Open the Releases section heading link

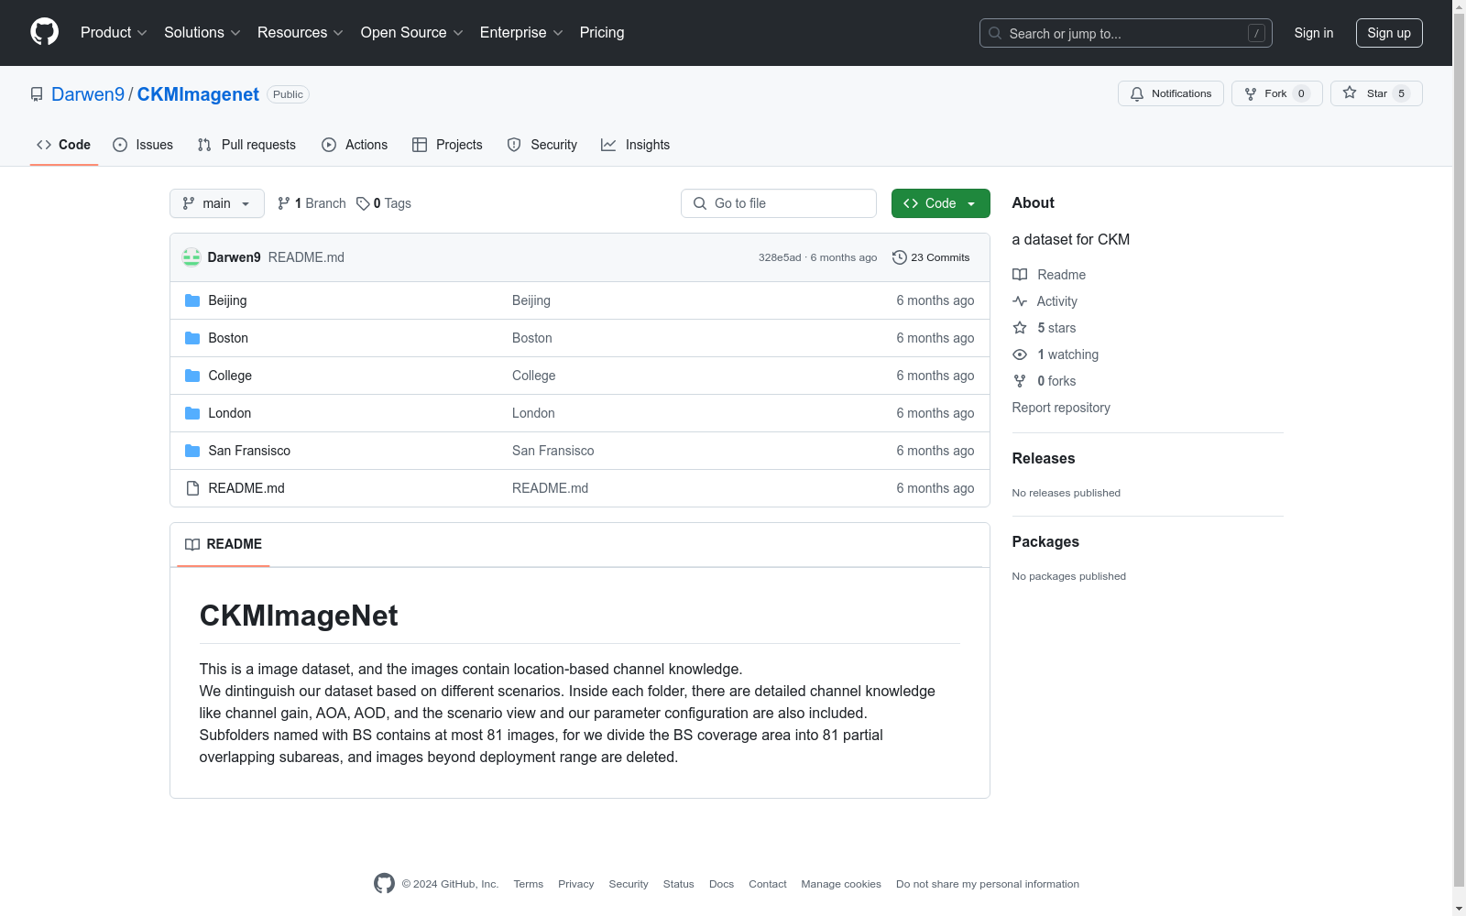click(x=1044, y=458)
